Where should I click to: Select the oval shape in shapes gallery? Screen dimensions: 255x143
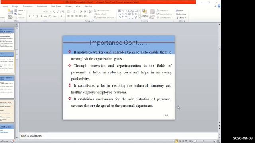point(133,11)
